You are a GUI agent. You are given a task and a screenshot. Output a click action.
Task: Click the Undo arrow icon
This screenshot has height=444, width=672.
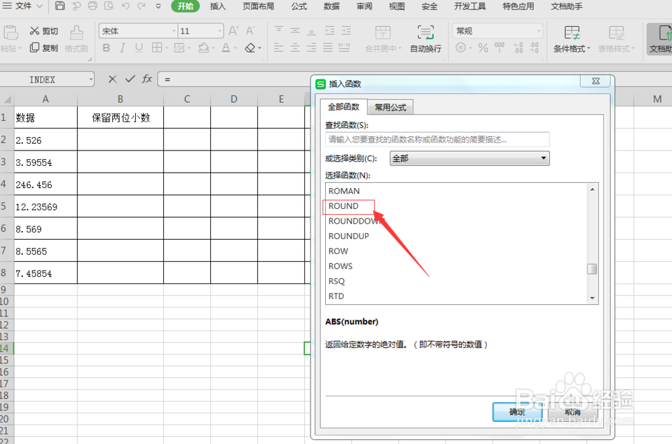126,6
